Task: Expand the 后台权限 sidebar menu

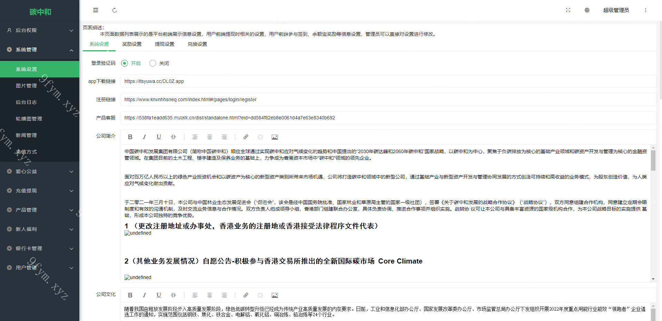Action: point(40,30)
